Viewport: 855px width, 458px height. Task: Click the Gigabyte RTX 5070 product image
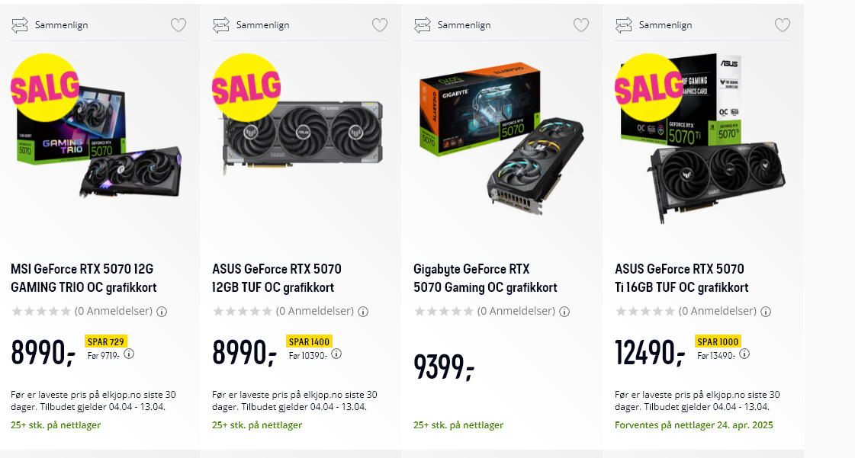click(x=500, y=137)
